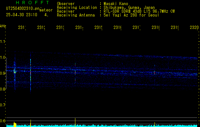Click the HROFFT title text
This screenshot has height=127, width=200.
point(33,3)
